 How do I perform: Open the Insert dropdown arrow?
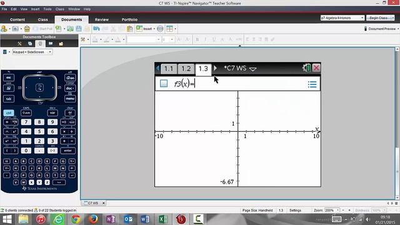tap(154, 29)
